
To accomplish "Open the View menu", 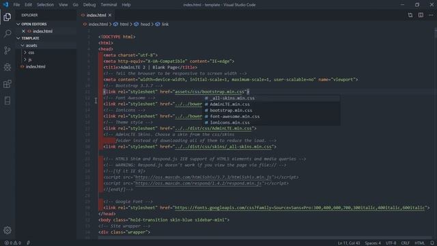I will 64,5.
